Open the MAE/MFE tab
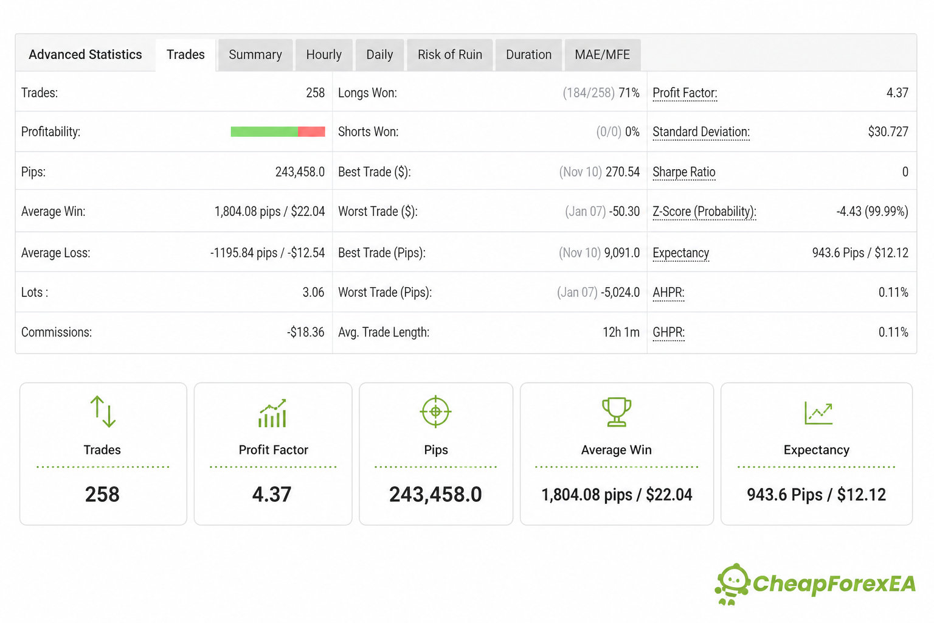This screenshot has height=623, width=934. click(x=602, y=55)
